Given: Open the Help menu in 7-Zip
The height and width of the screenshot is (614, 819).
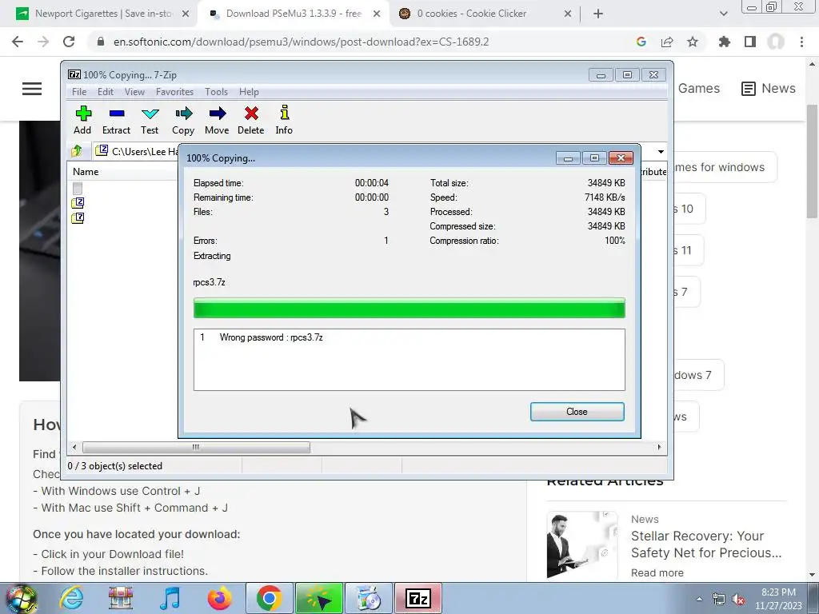Looking at the screenshot, I should pos(249,92).
